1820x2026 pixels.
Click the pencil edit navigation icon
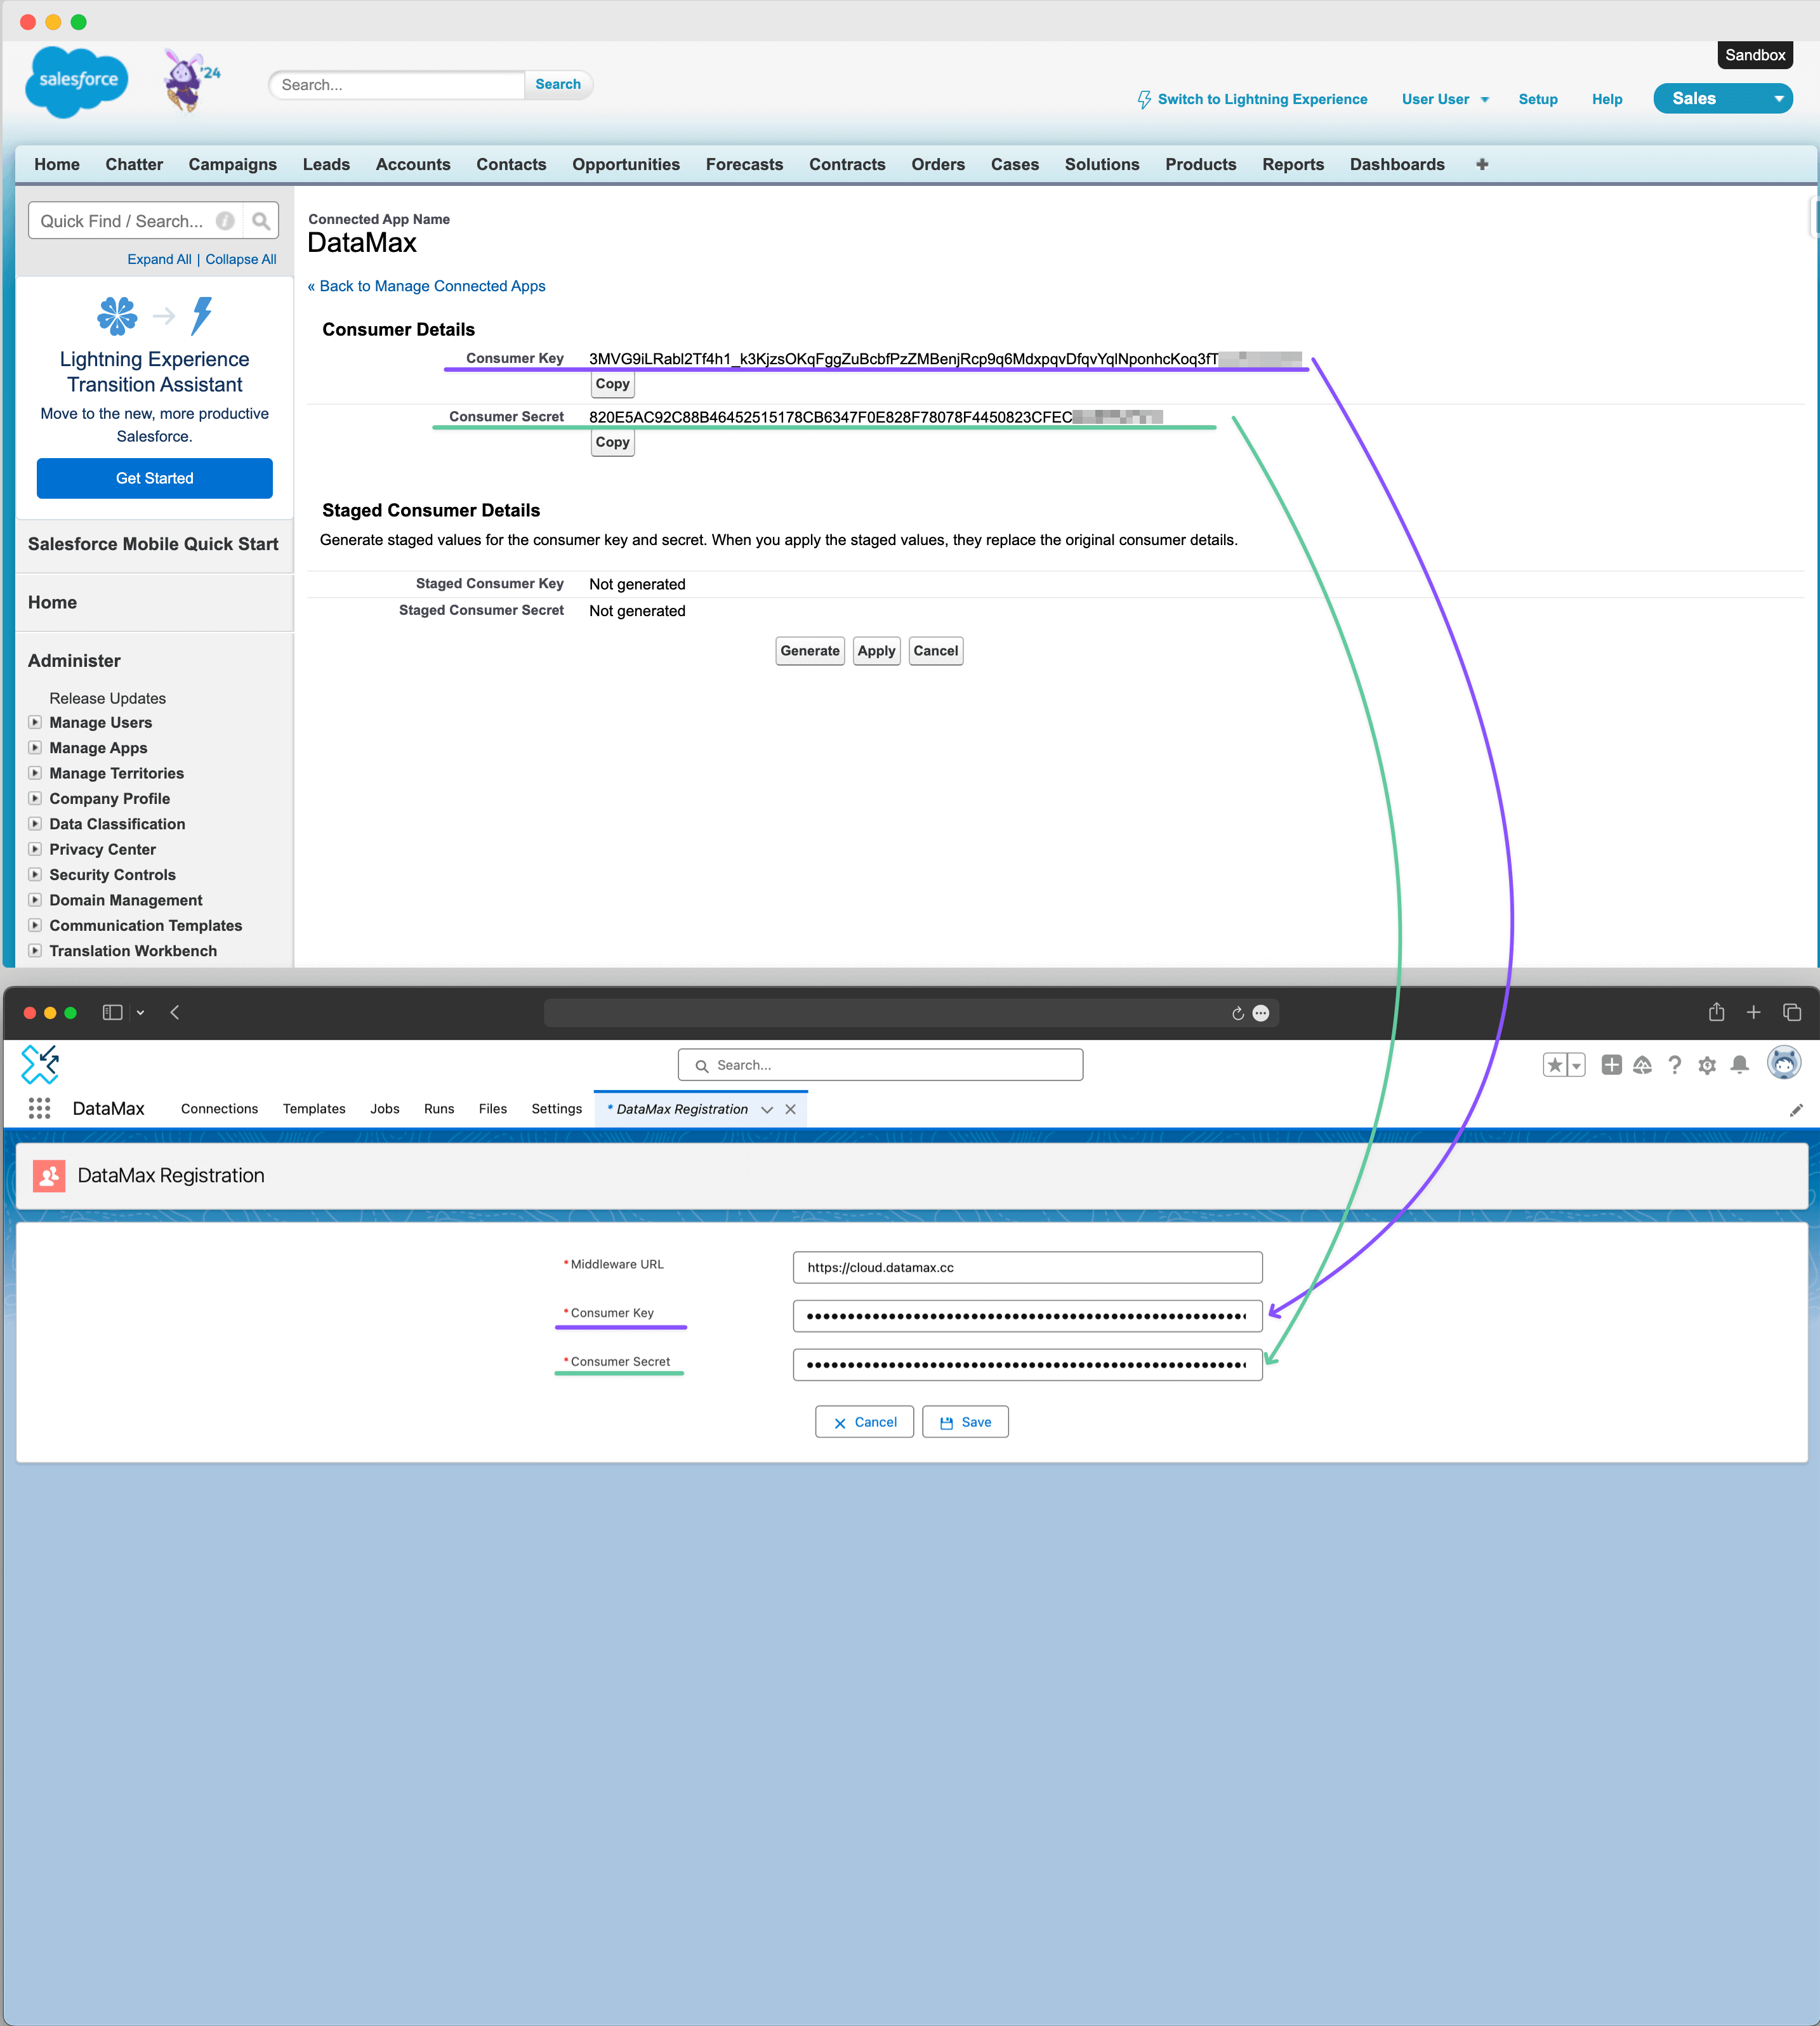coord(1796,1110)
